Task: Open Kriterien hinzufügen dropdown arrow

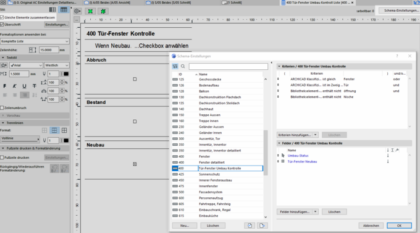Action: tap(315, 135)
